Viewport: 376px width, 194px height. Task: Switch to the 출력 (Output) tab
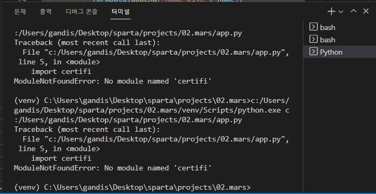(46, 12)
